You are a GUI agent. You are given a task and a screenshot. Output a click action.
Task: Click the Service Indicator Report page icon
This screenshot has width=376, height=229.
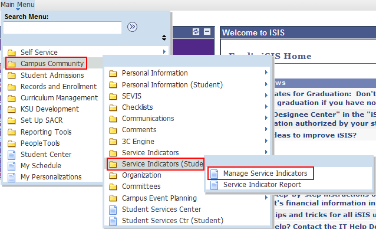pos(214,185)
